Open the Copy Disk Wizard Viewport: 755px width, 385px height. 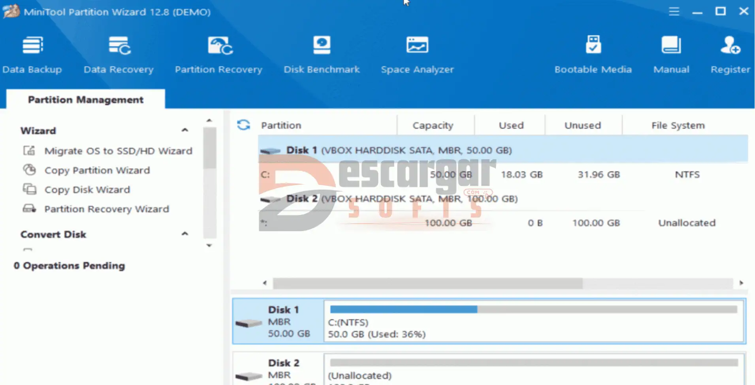[x=87, y=189]
